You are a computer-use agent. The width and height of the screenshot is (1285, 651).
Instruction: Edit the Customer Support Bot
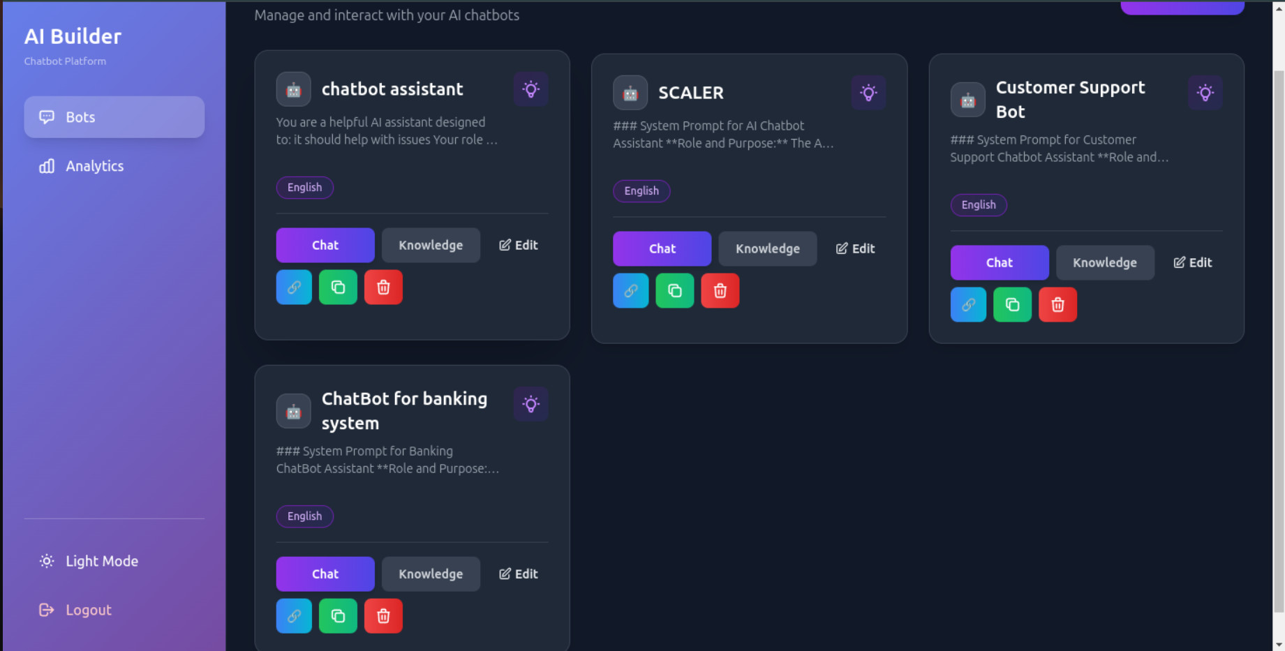(1192, 263)
